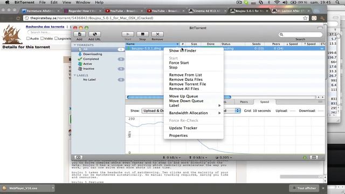Switch to the Regarder How I Met browser tab
This screenshot has width=345, height=194.
pos(82,11)
